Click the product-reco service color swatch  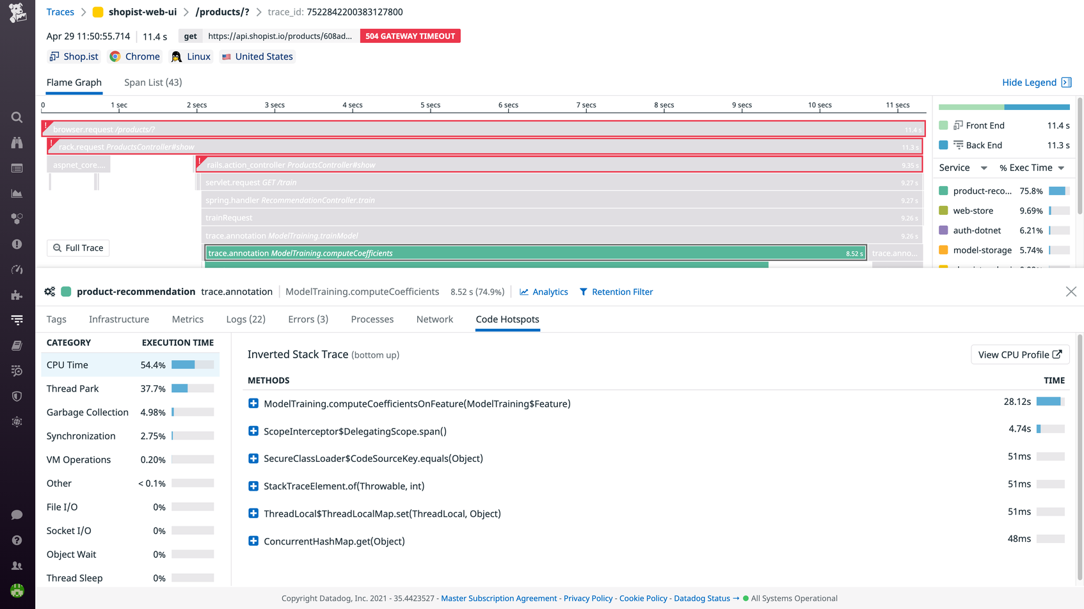[x=943, y=191]
